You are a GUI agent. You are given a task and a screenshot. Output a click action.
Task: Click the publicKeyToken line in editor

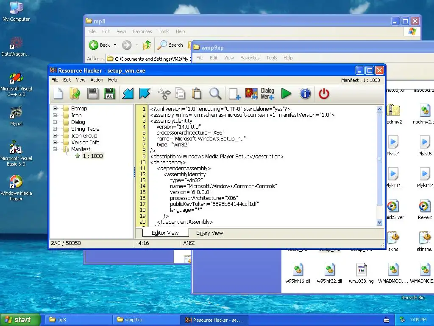click(x=214, y=204)
